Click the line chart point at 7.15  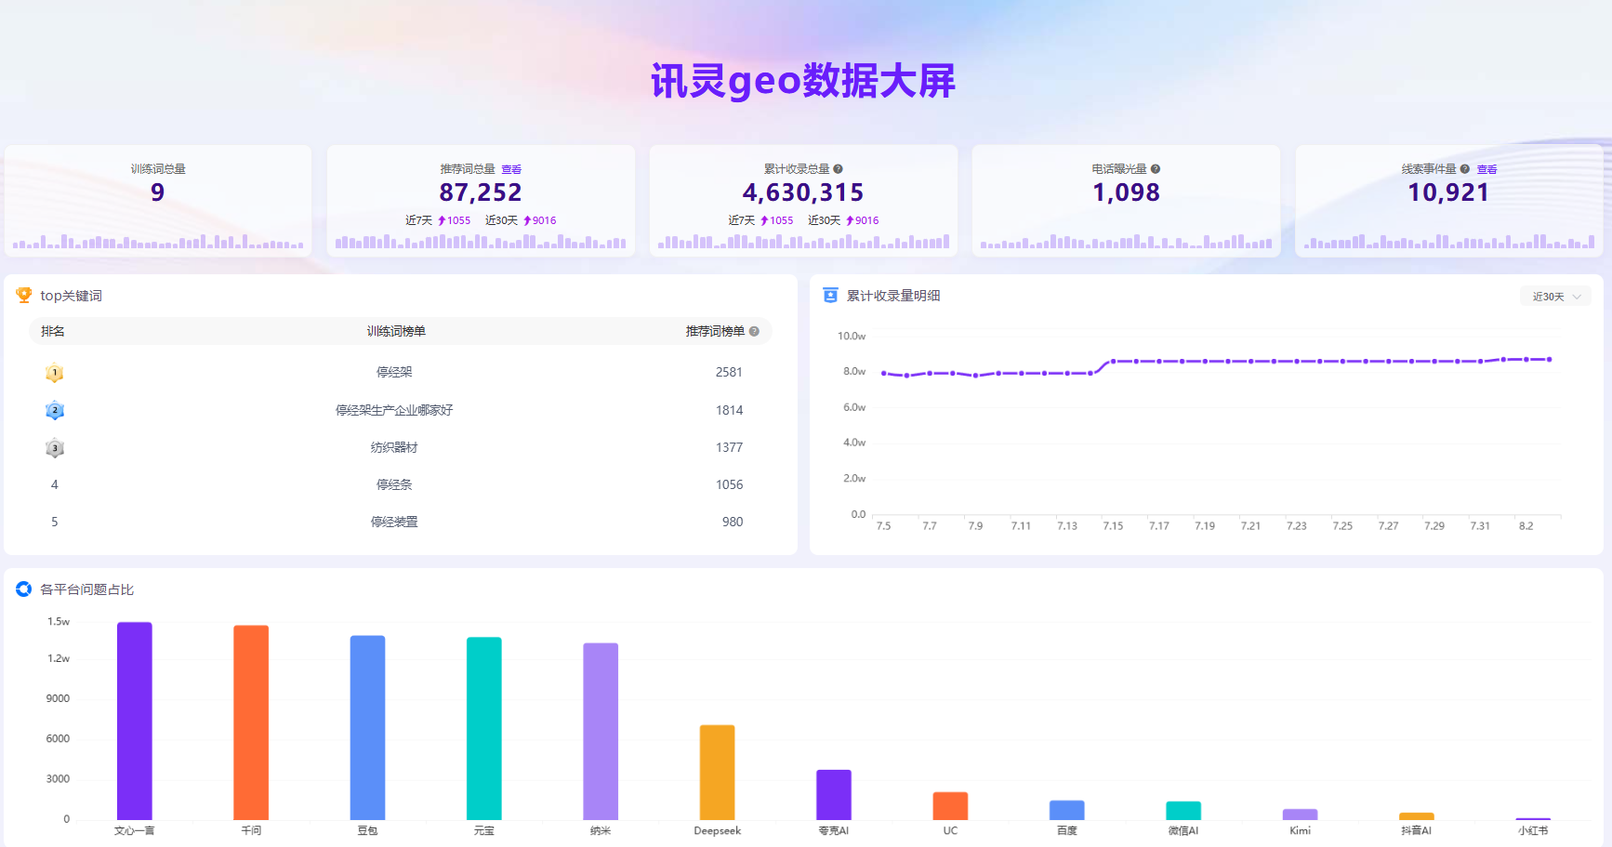click(x=1113, y=361)
